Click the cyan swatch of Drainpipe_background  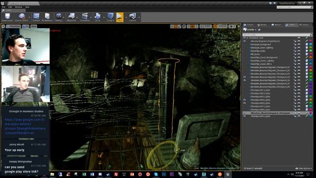[x=311, y=44]
